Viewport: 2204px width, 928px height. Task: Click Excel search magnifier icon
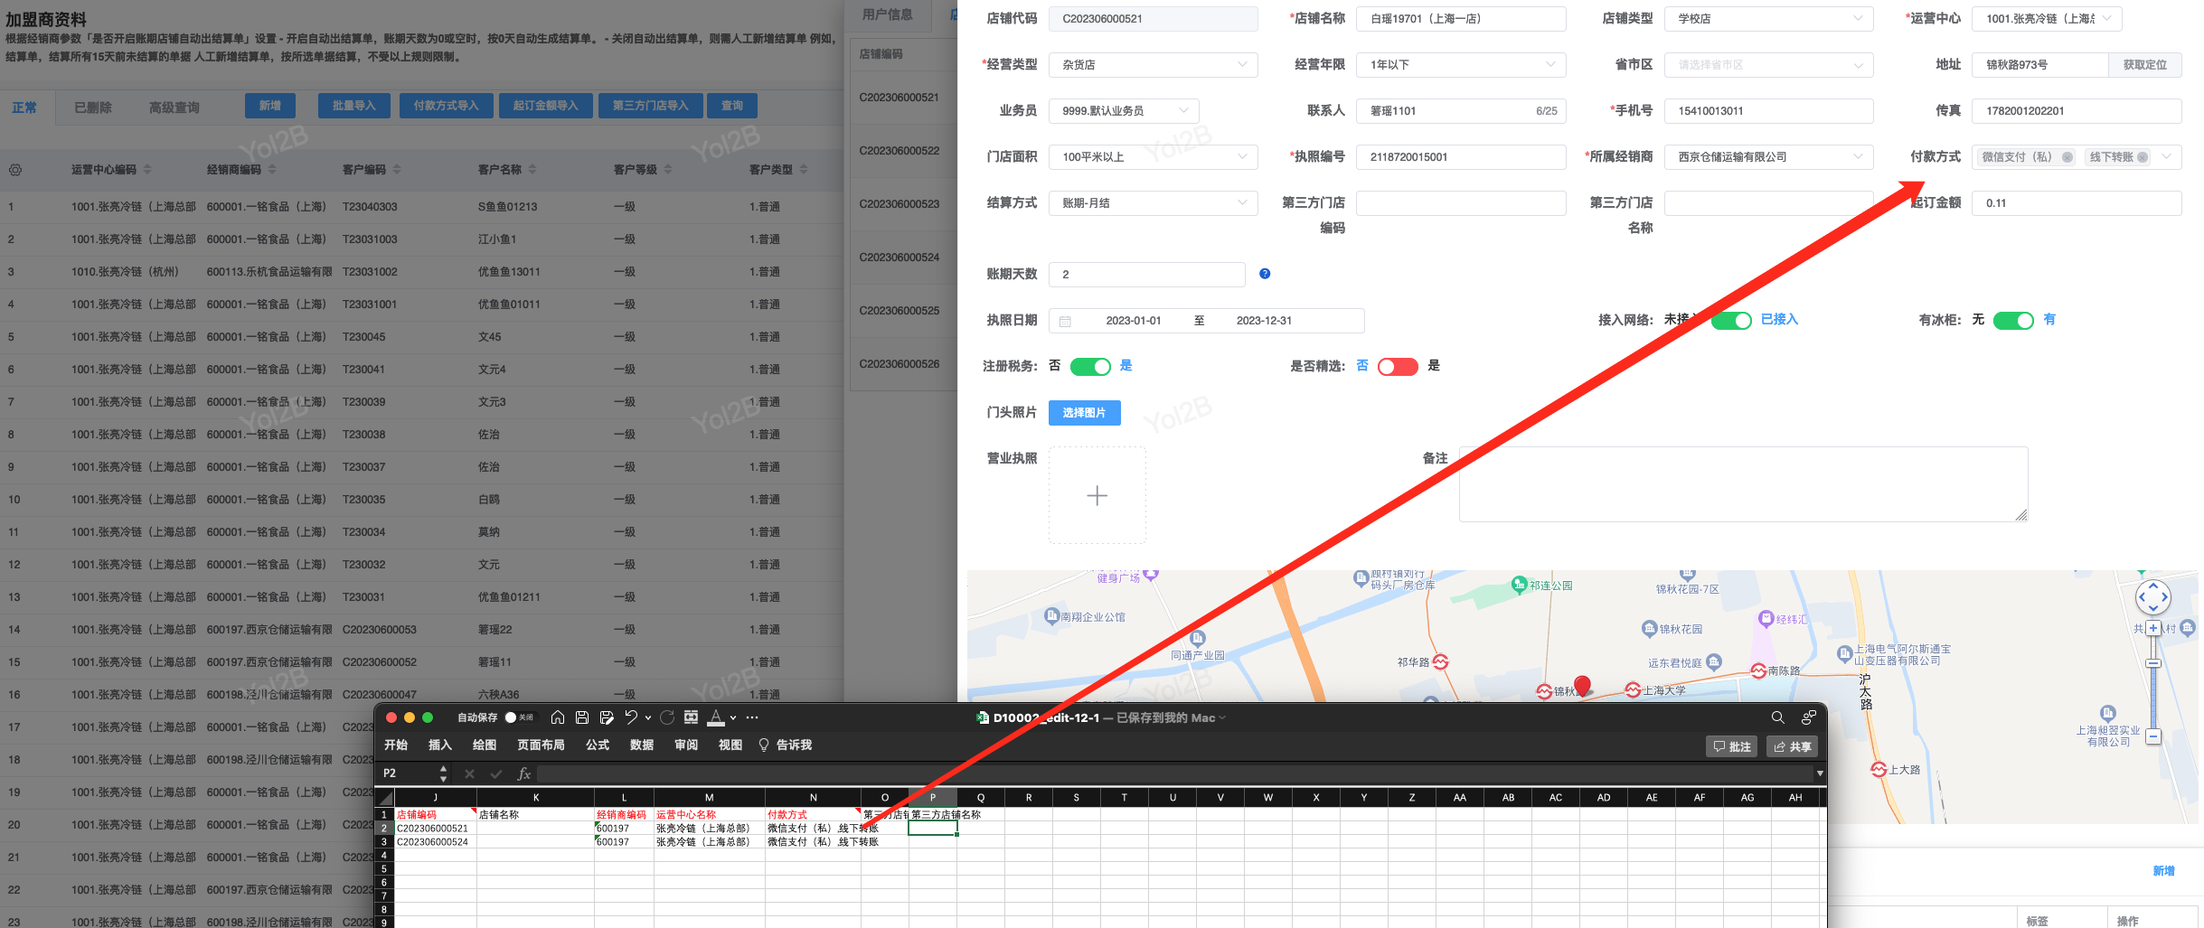point(1777,717)
